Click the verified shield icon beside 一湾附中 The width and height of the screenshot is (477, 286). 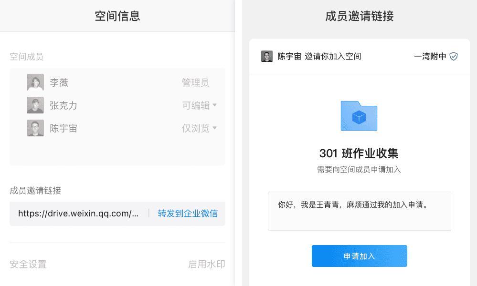454,56
